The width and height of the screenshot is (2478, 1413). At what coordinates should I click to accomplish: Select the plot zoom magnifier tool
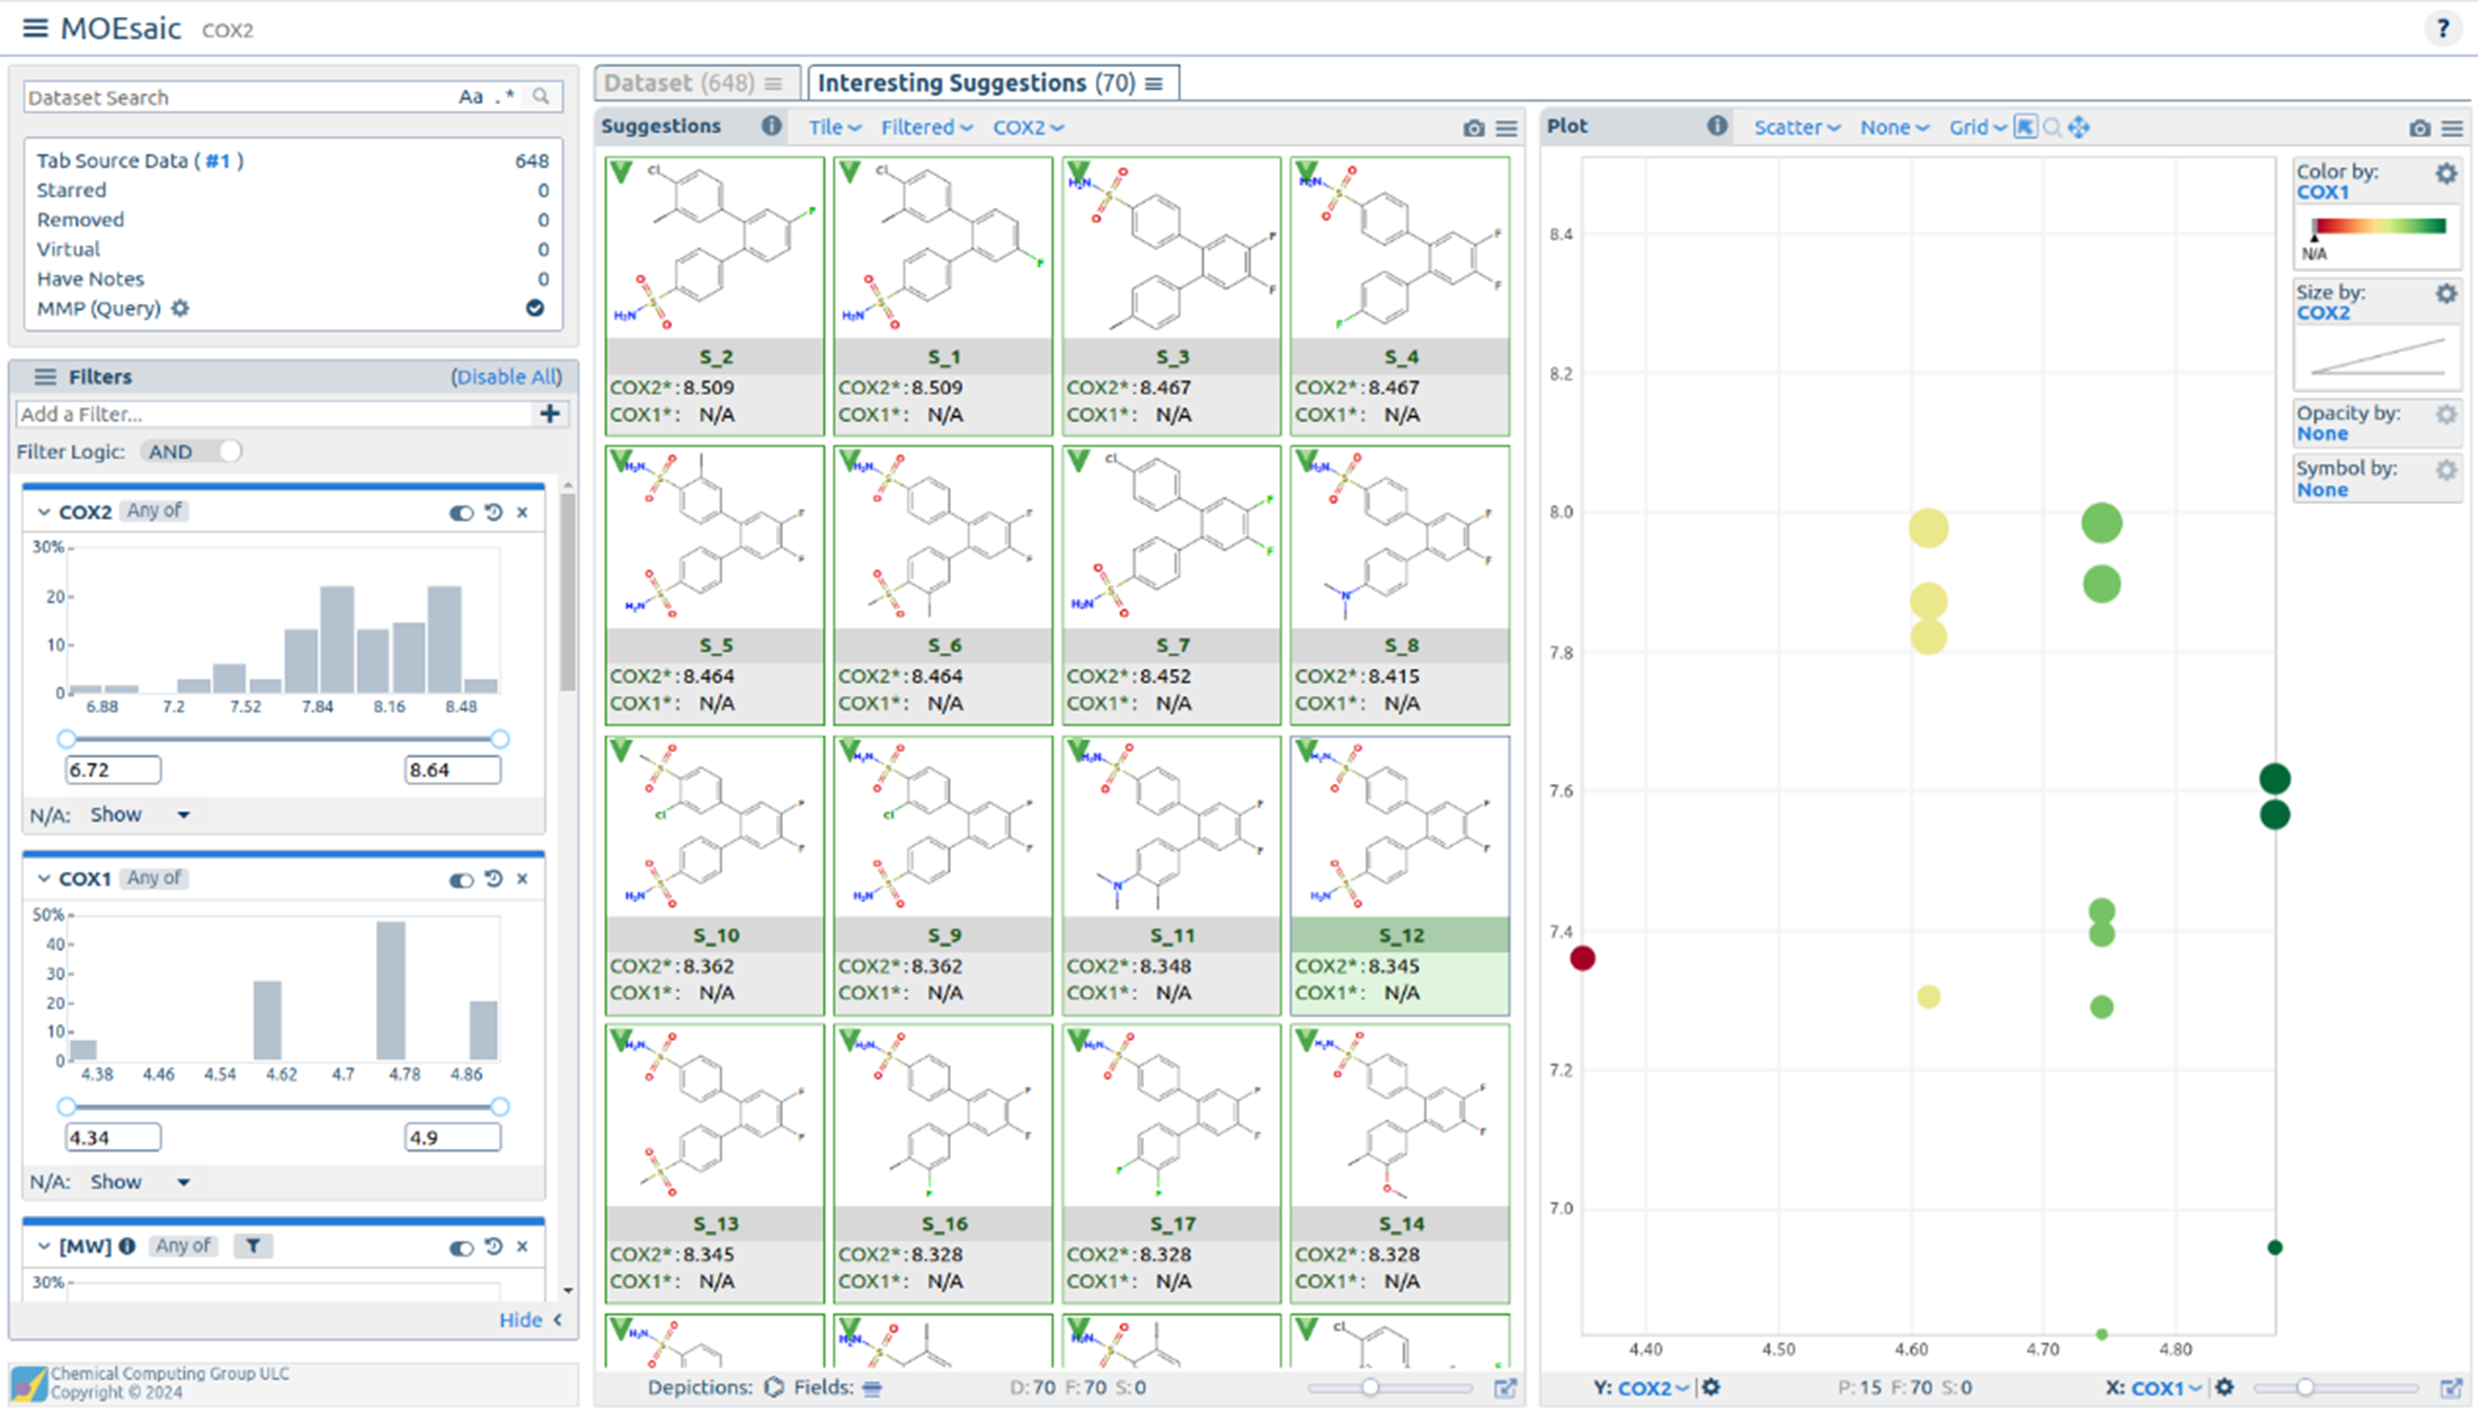pyautogui.click(x=2052, y=127)
